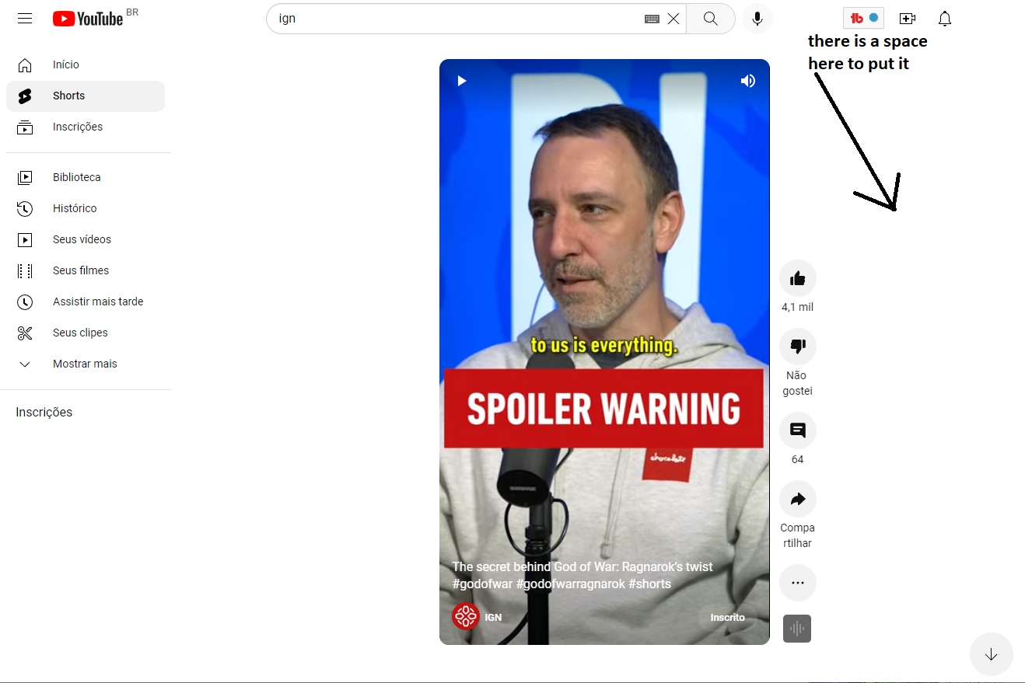Screen dimensions: 1025x683
Task: Open the notifications bell
Action: pos(944,19)
